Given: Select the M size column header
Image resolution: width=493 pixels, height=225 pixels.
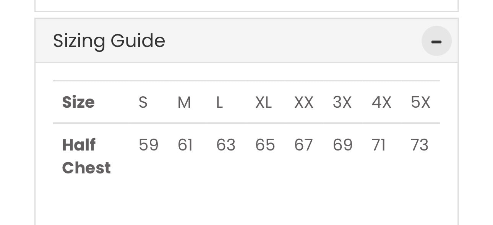Looking at the screenshot, I should click(184, 102).
